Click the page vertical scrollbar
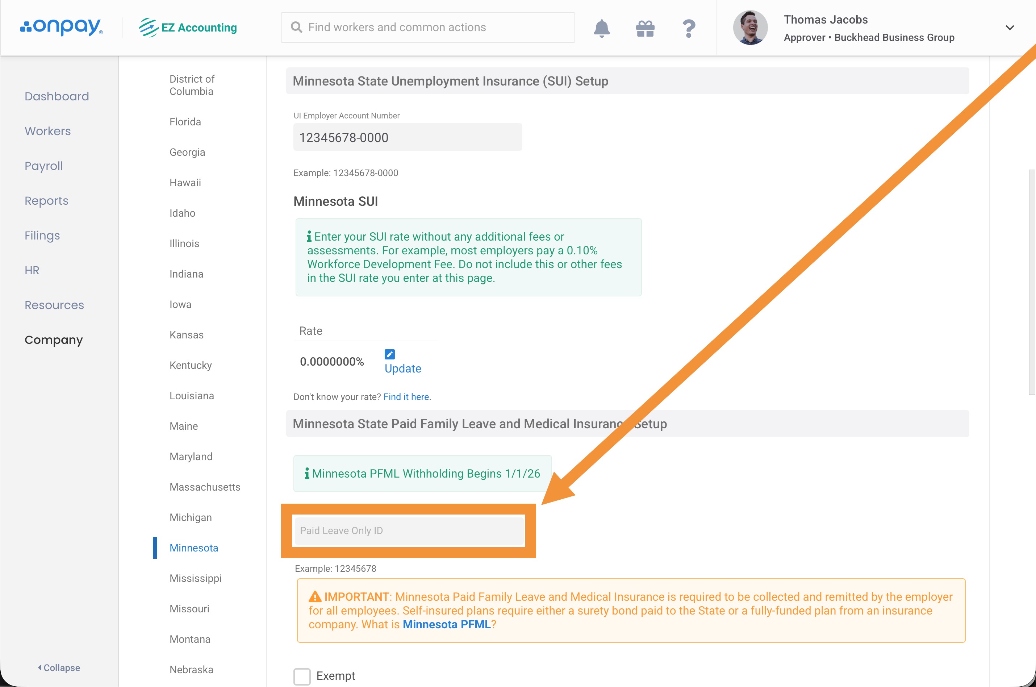The image size is (1036, 687). [x=1032, y=282]
